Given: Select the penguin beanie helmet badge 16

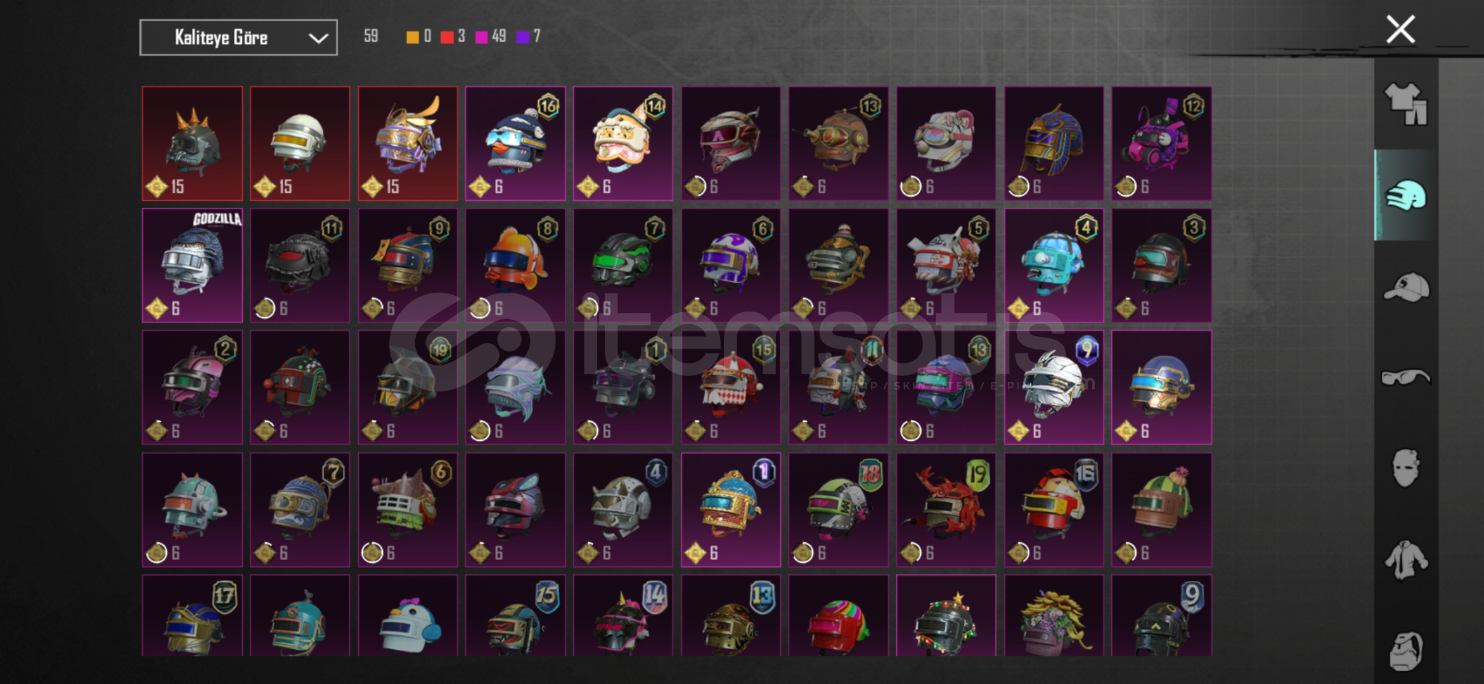Looking at the screenshot, I should tap(515, 144).
